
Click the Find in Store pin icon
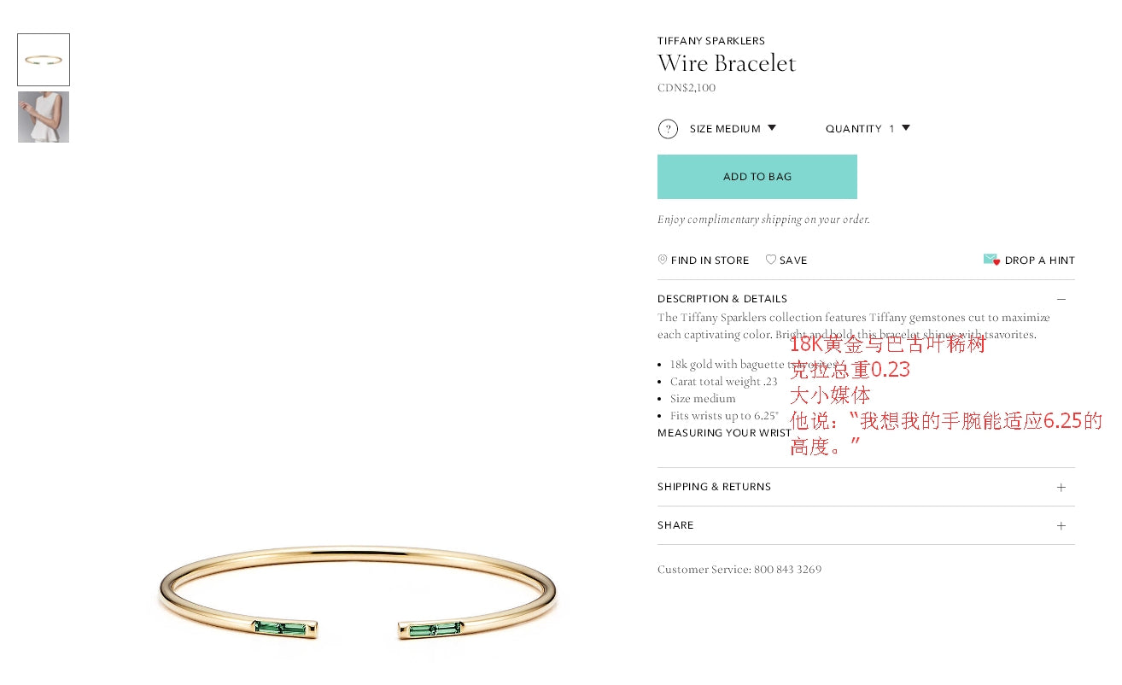(x=663, y=260)
